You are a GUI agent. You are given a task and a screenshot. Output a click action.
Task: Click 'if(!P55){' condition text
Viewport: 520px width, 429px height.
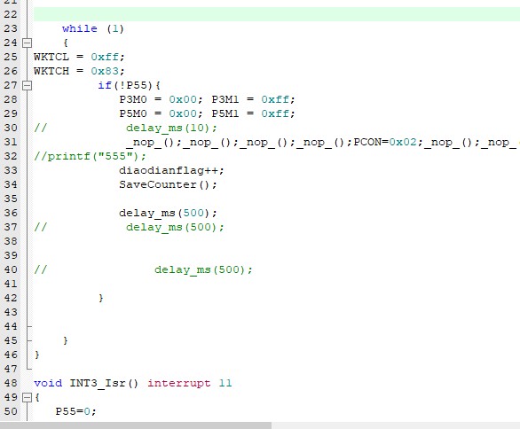tap(129, 85)
